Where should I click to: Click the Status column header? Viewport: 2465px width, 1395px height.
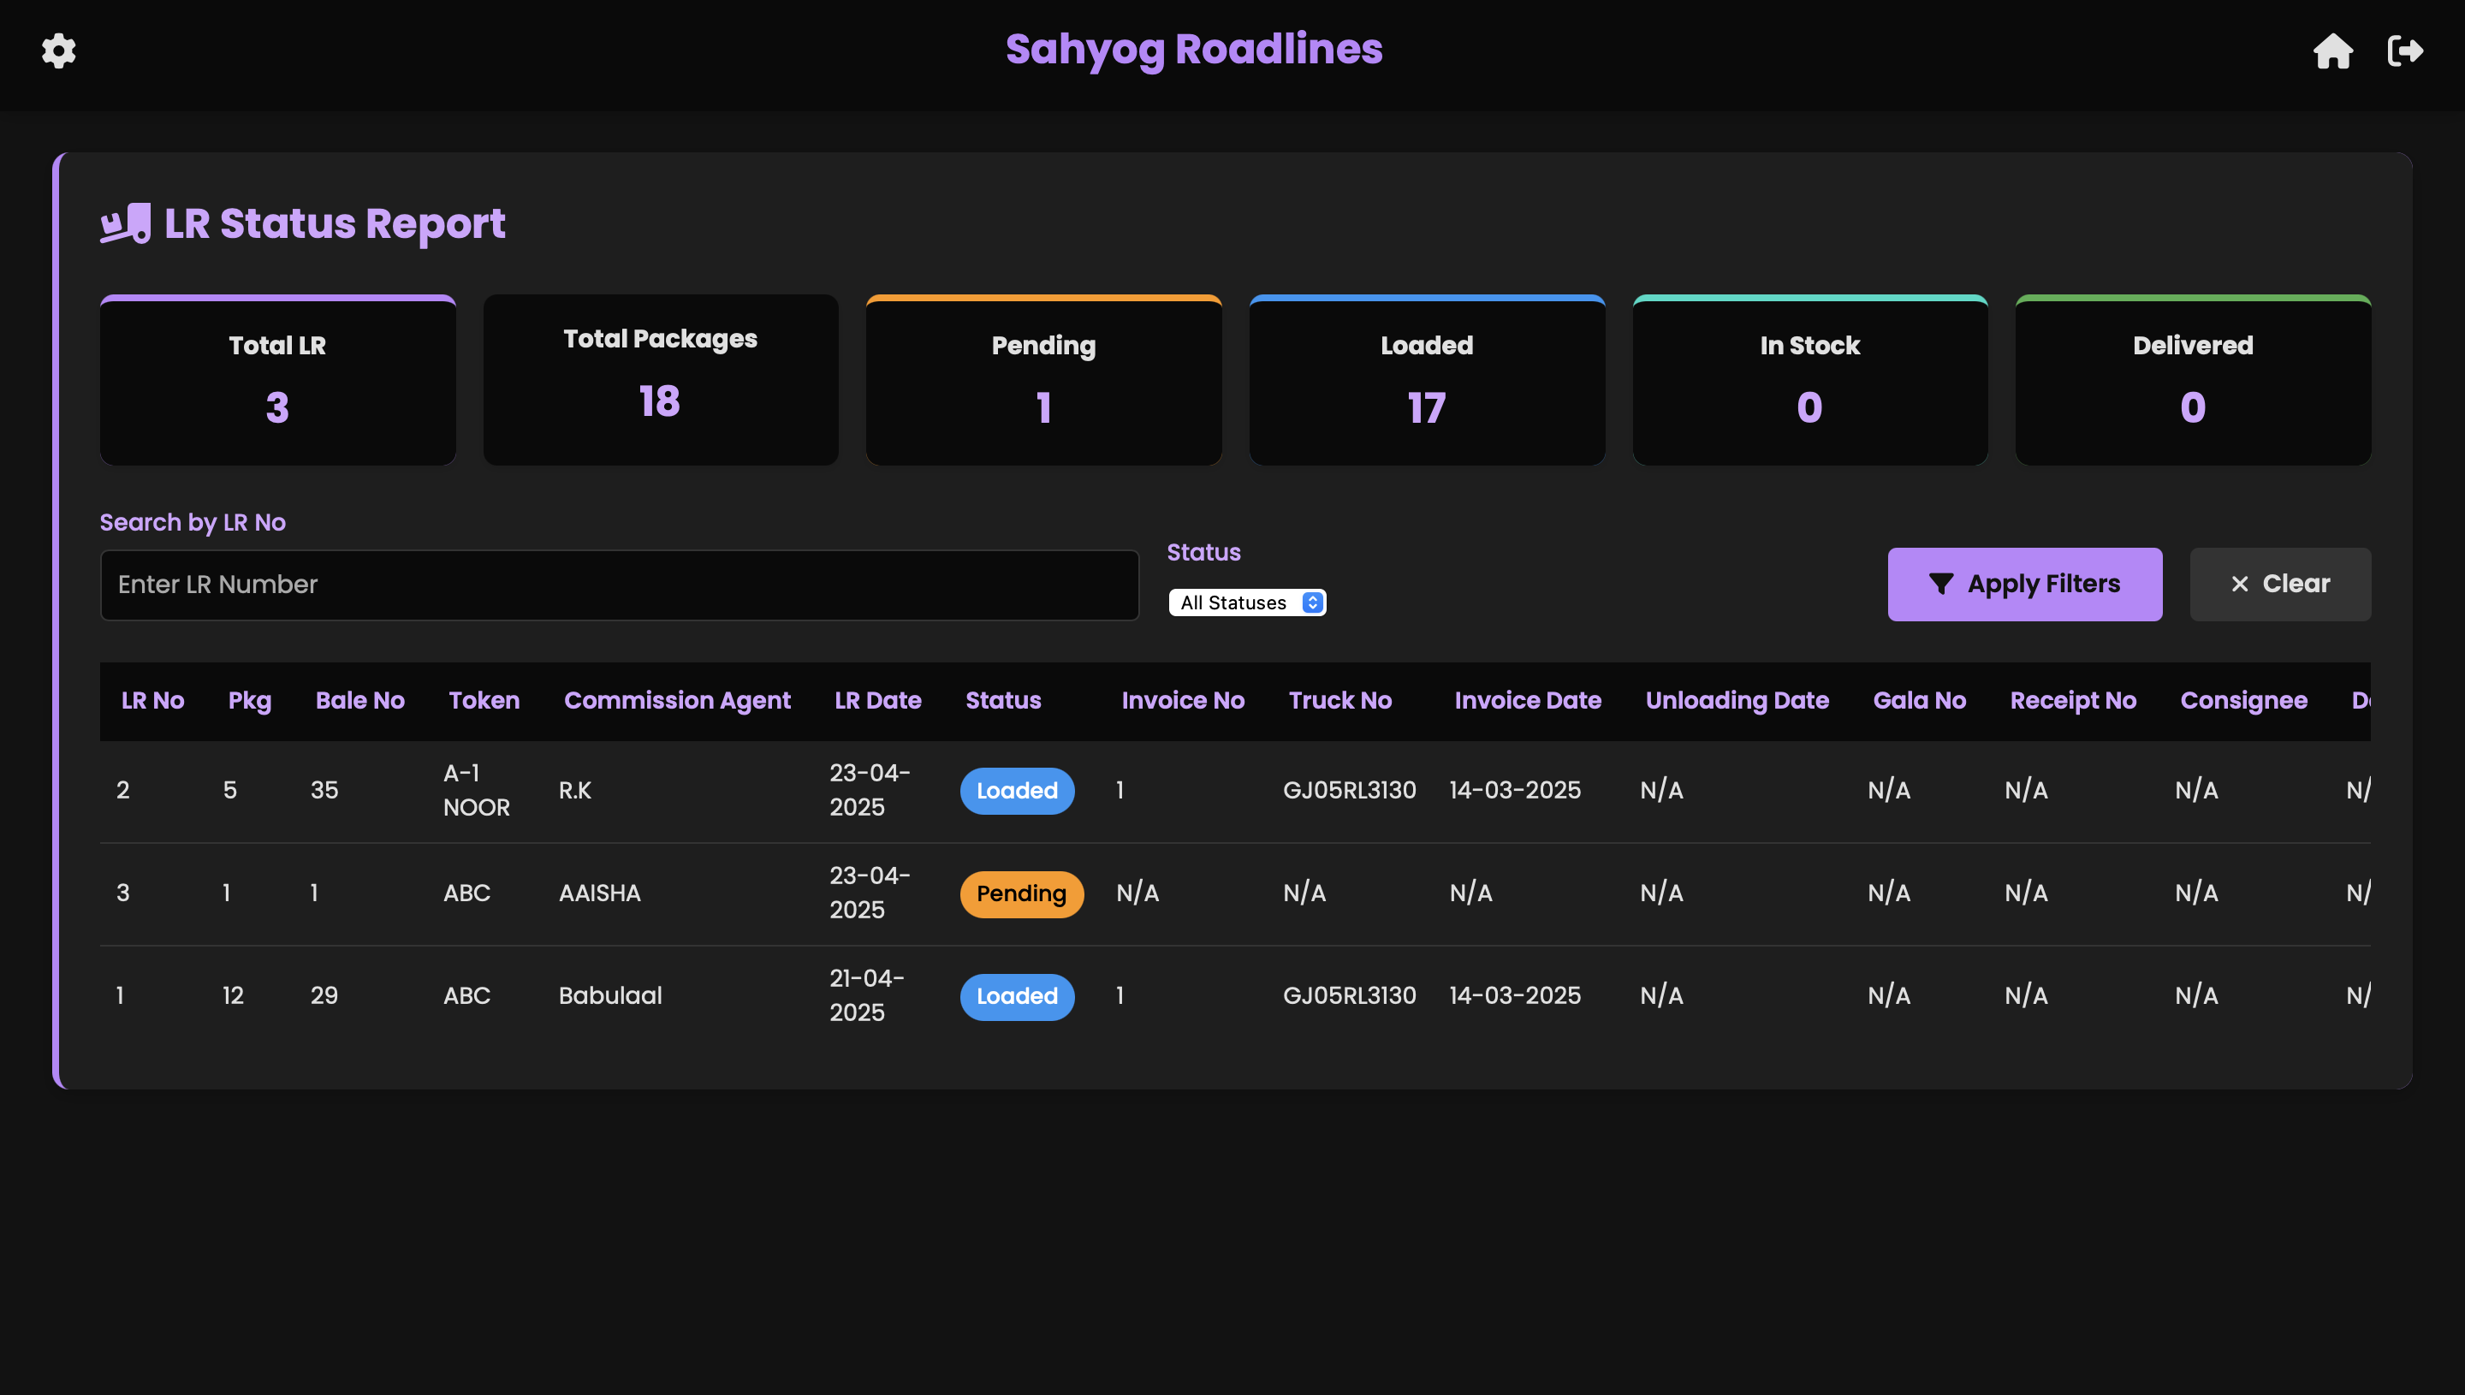(1003, 700)
